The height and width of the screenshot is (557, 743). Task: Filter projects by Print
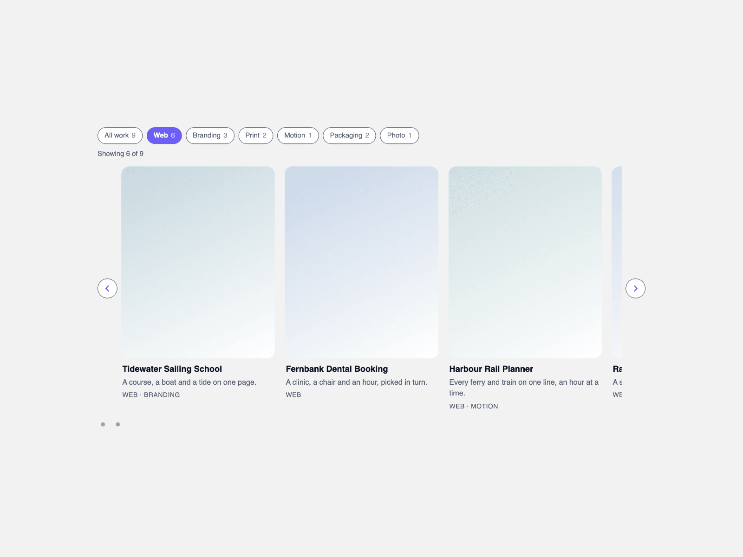pos(256,136)
